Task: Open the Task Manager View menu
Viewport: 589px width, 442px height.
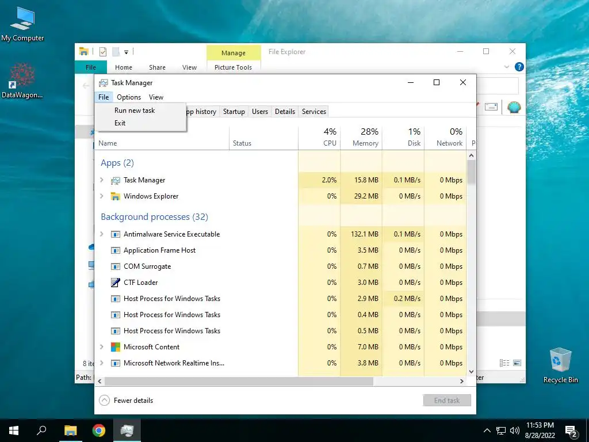Action: (156, 97)
